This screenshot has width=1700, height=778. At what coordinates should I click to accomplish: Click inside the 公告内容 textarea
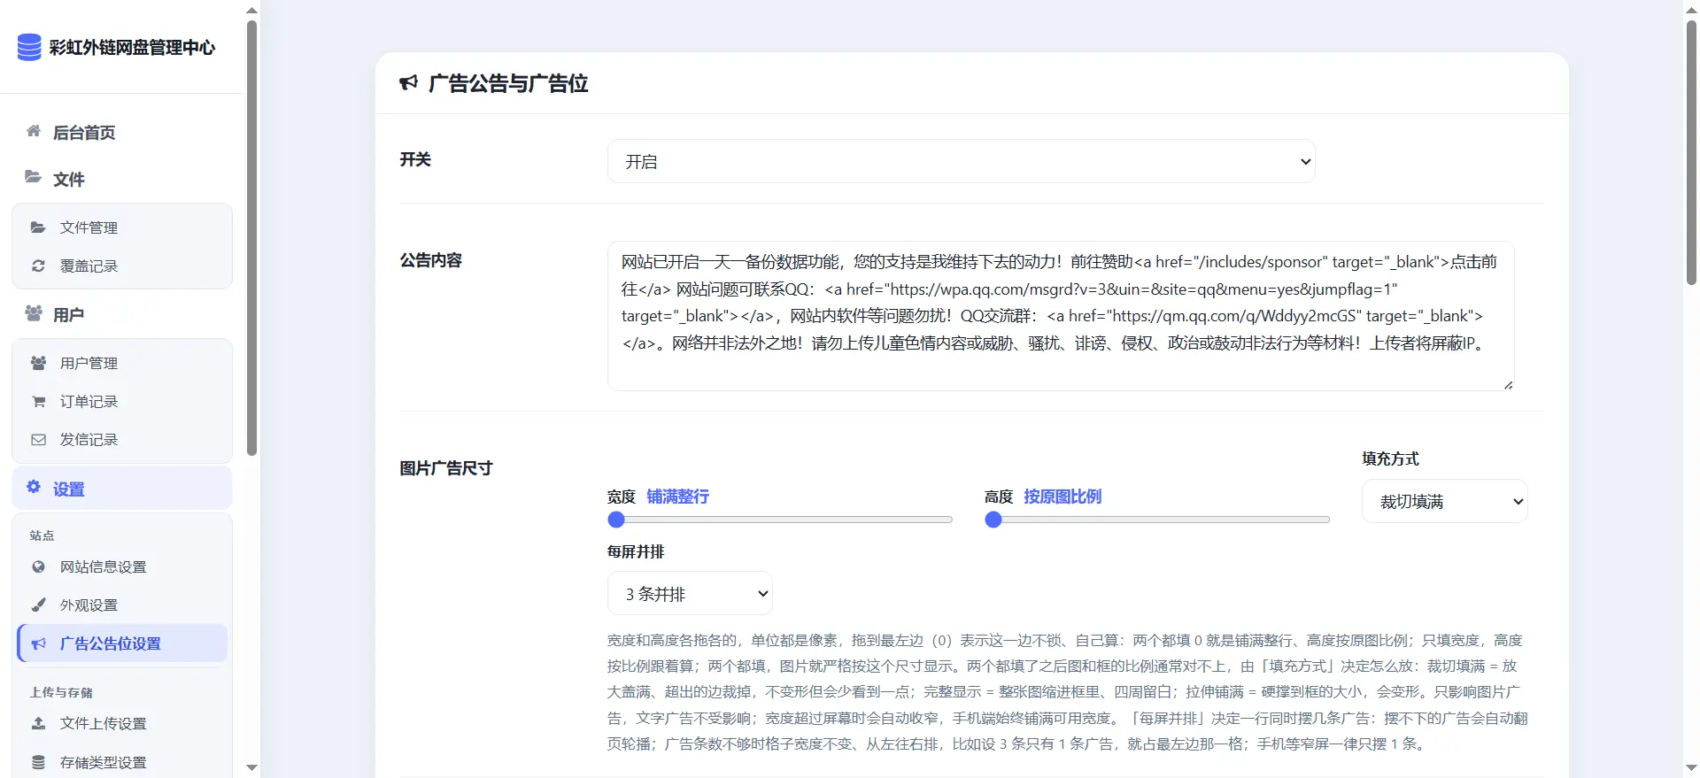(x=1061, y=316)
